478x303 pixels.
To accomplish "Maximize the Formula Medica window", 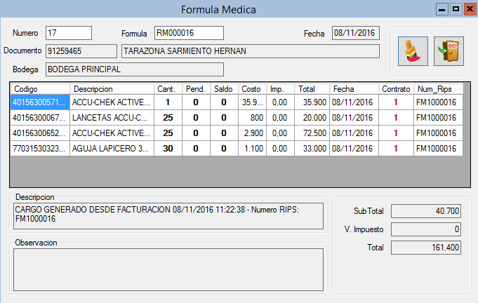I will pyautogui.click(x=455, y=9).
